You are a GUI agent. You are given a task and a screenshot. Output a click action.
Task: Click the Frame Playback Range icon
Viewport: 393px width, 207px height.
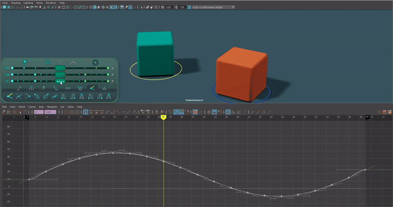tap(72, 112)
